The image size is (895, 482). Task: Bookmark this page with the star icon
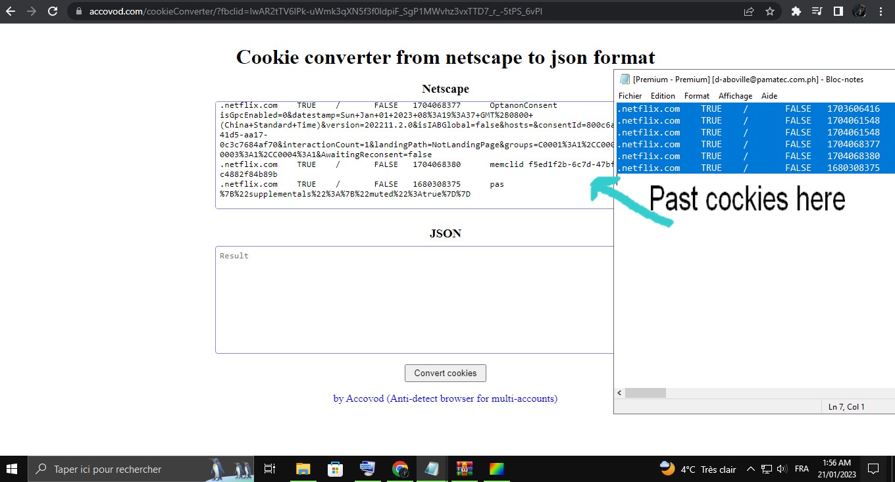coord(769,11)
